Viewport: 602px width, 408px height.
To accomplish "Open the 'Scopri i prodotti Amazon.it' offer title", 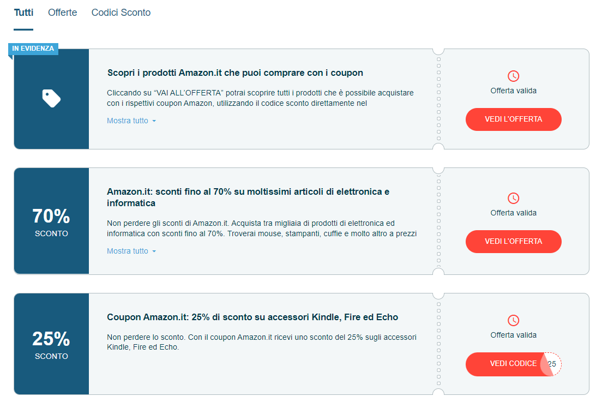I will point(235,73).
